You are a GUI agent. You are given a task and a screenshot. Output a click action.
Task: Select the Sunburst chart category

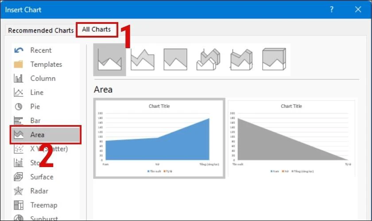(x=45, y=217)
